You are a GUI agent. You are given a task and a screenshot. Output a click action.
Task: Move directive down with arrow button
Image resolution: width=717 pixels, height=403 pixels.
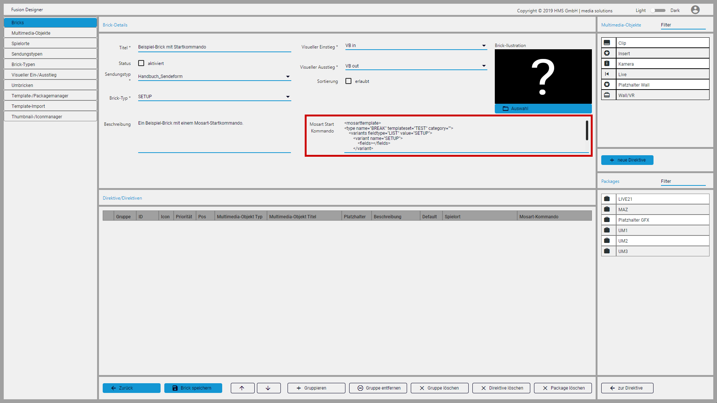click(x=269, y=388)
